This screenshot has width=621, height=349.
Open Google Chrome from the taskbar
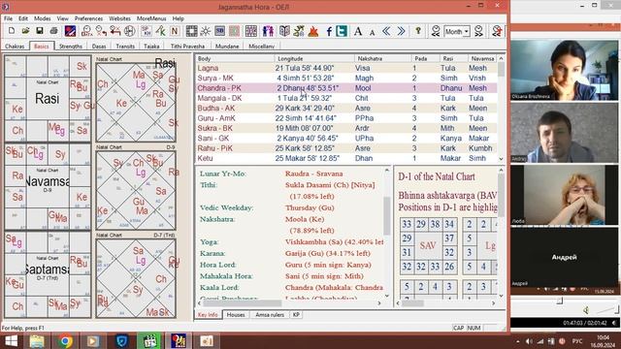[x=65, y=341]
